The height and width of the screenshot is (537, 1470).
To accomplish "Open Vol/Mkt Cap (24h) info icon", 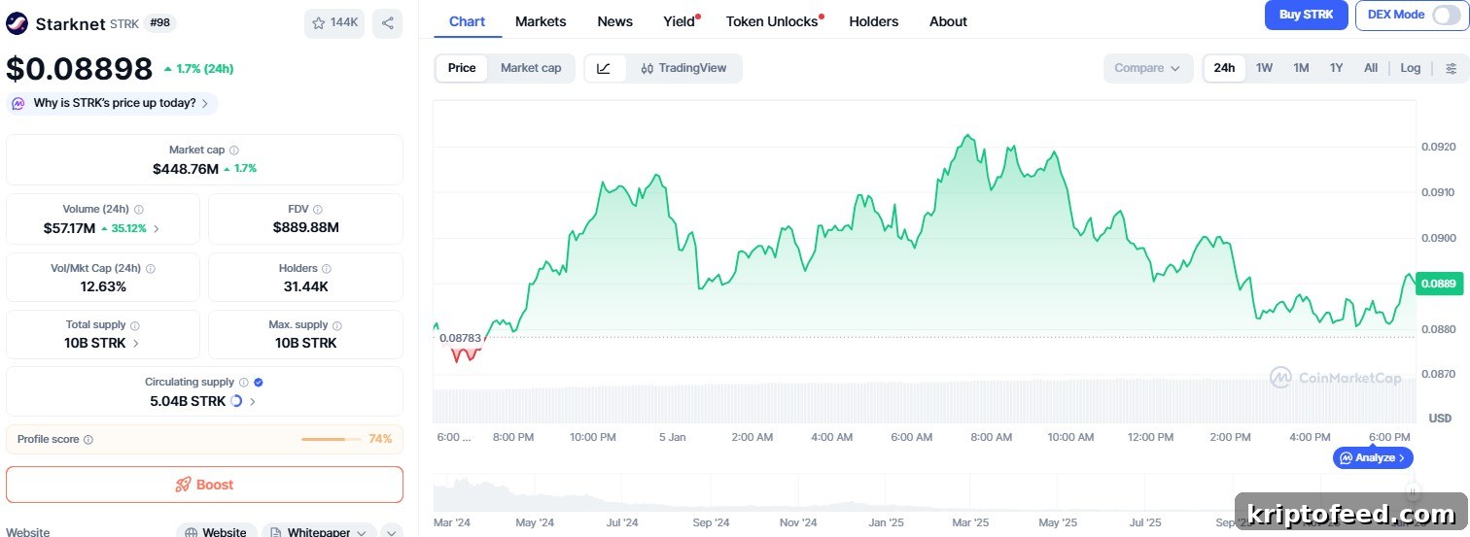I will coord(151,269).
